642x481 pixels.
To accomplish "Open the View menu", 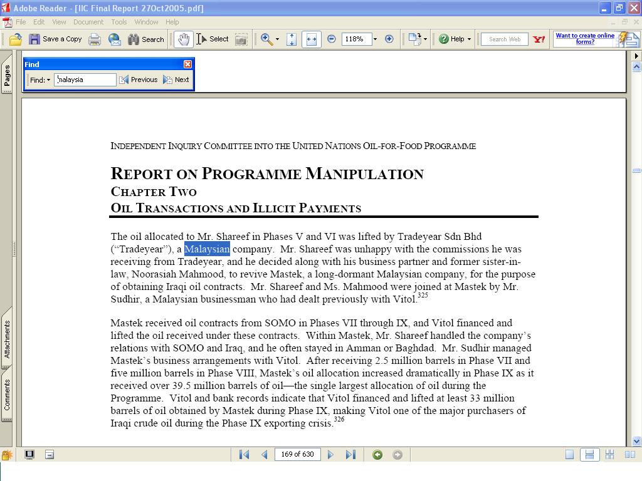I will (x=59, y=22).
